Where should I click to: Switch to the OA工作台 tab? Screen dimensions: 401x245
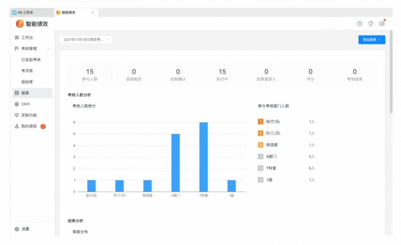(x=32, y=13)
